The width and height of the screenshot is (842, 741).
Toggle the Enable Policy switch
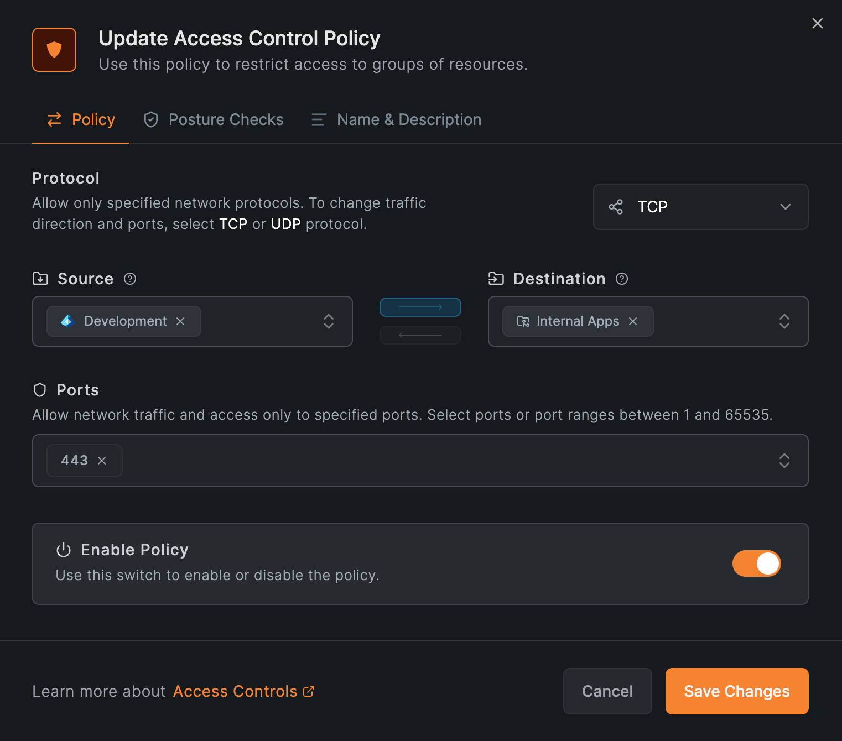757,563
